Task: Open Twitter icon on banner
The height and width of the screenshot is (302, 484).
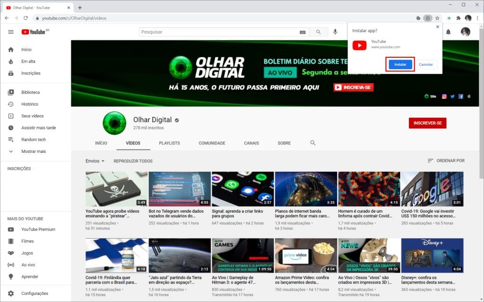Action: coord(452,97)
